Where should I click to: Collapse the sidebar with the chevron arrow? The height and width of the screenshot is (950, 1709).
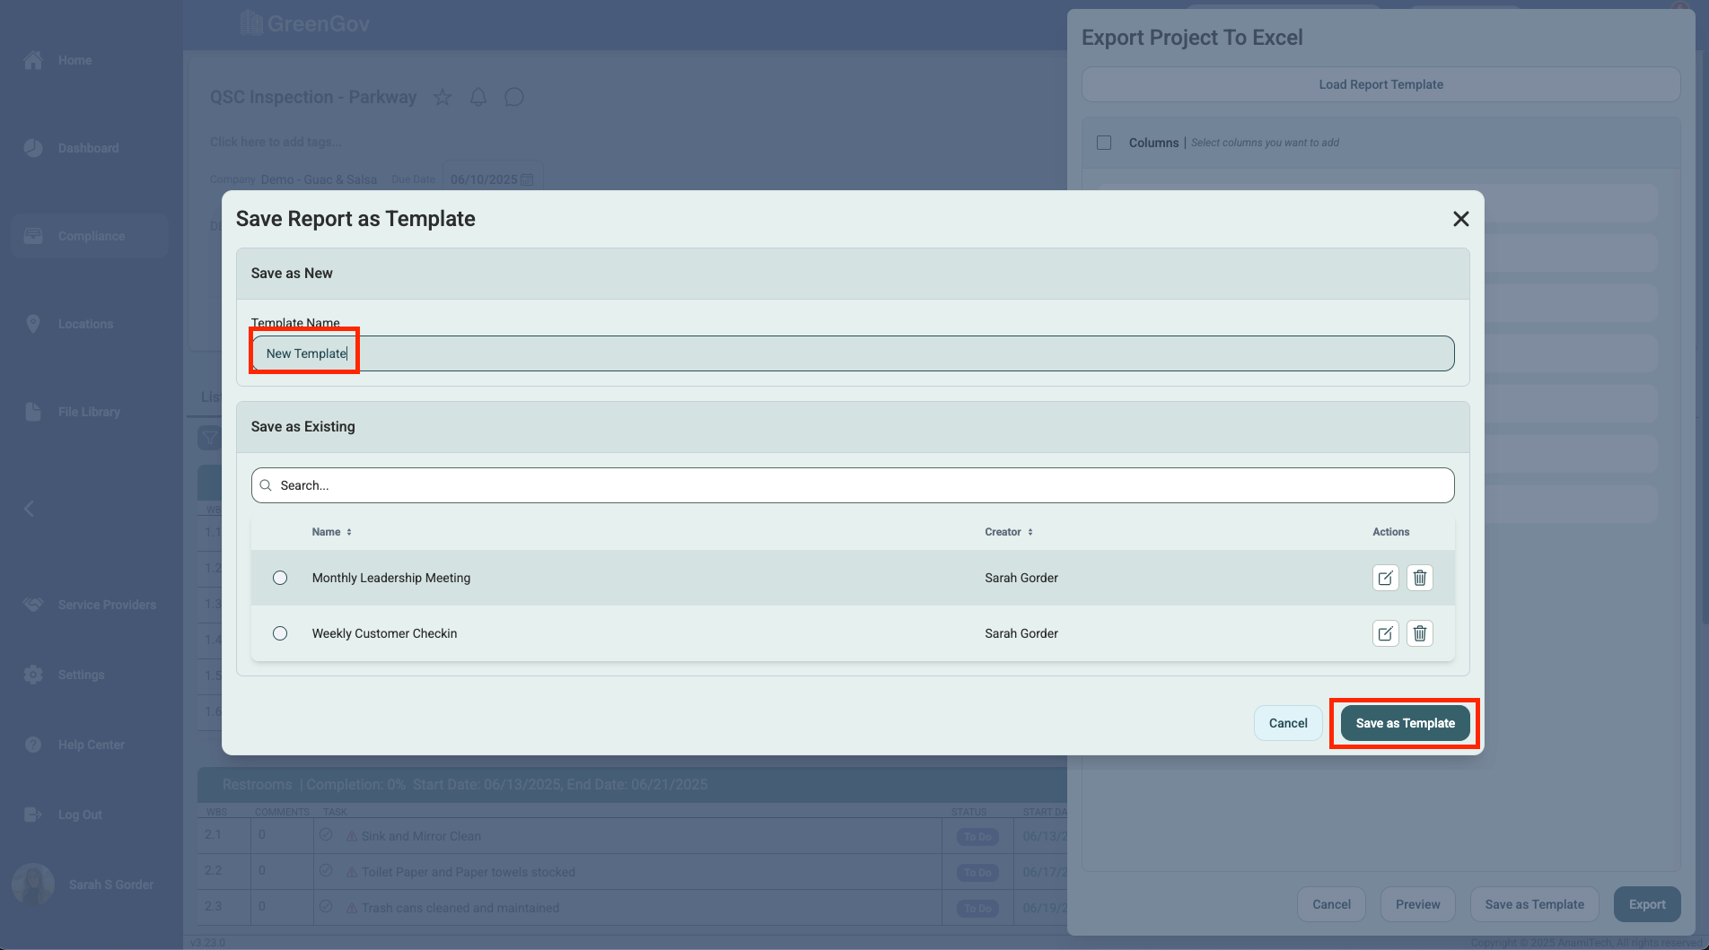pos(29,509)
